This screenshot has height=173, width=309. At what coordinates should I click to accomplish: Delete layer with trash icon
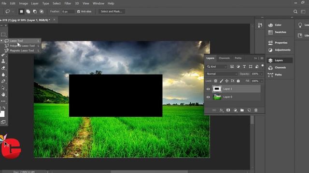pyautogui.click(x=256, y=110)
